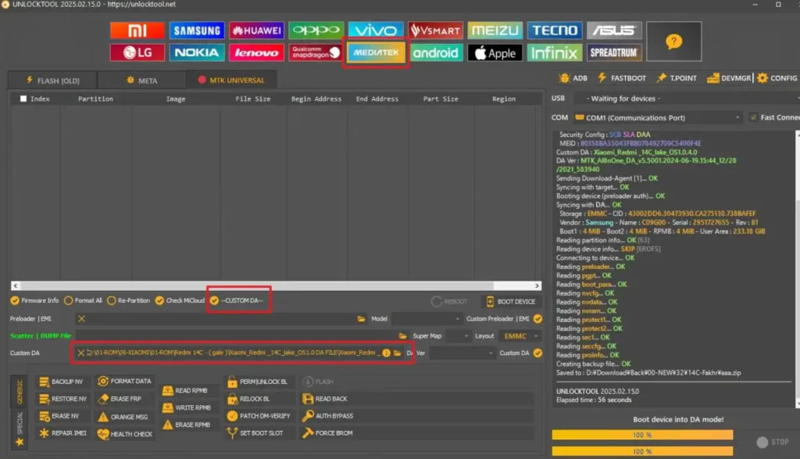
Task: Click the upper 100% progress bar
Action: 642,435
